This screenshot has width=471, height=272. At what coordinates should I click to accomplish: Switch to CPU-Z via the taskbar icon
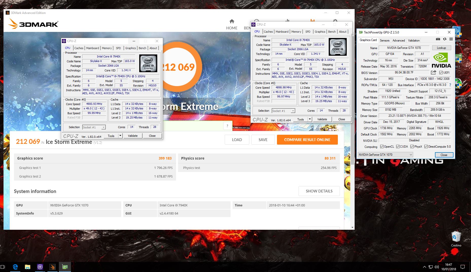(40, 267)
